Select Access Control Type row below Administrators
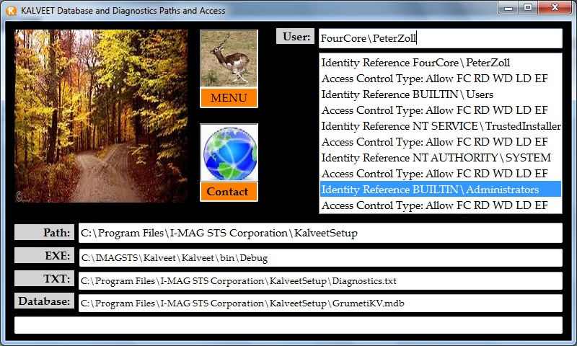This screenshot has height=346, width=577. tap(440, 205)
